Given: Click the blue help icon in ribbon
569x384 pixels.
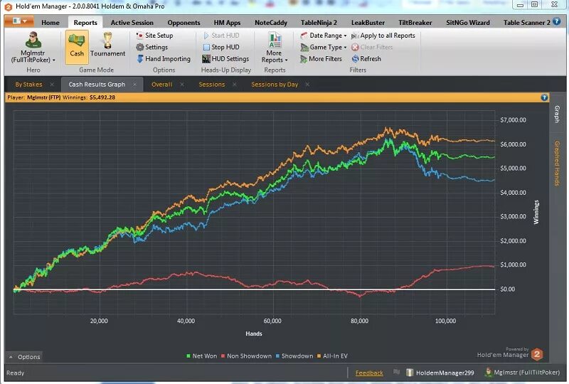Looking at the screenshot, I should [x=557, y=22].
